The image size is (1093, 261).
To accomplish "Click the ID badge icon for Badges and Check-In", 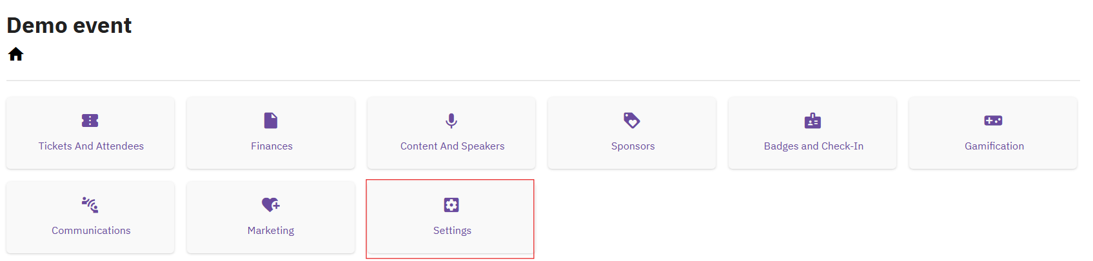I will pos(812,121).
